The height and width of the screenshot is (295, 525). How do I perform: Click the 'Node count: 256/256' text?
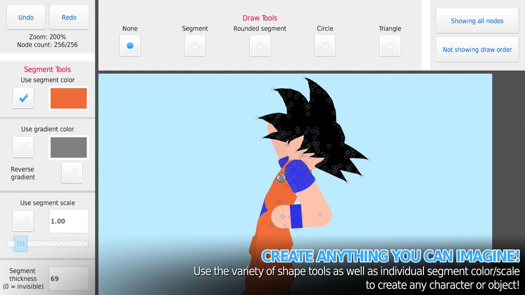[x=48, y=45]
